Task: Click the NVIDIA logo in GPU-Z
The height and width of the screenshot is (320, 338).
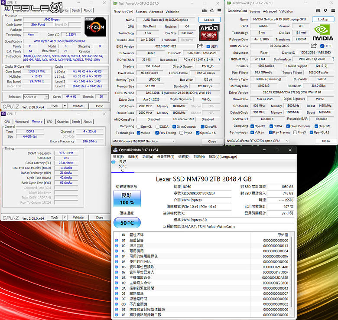Action: point(323,33)
